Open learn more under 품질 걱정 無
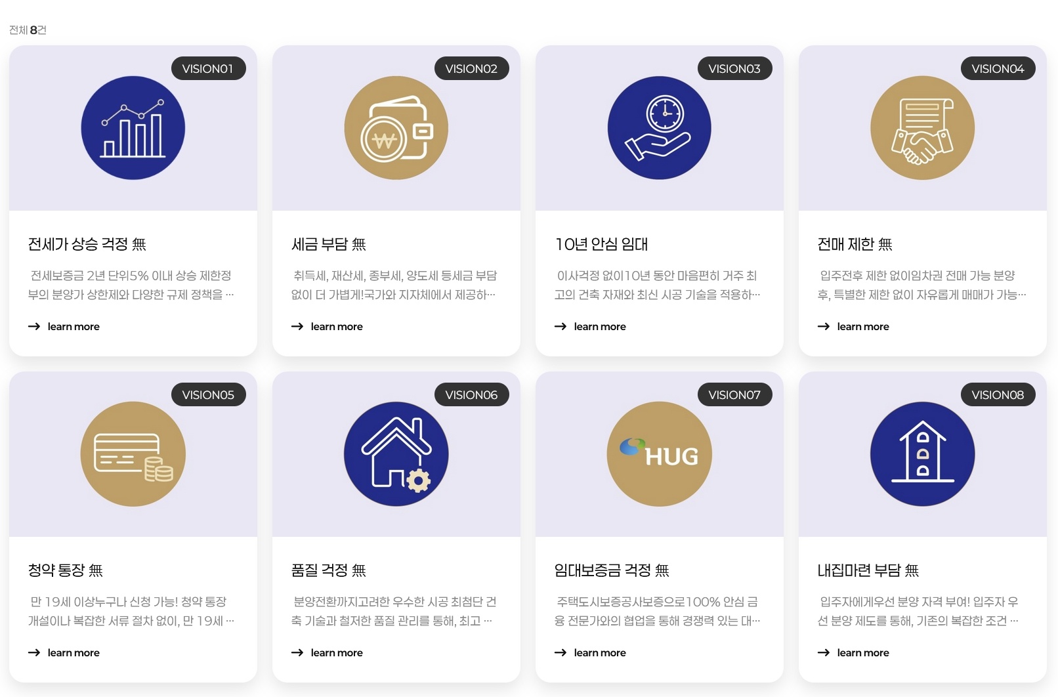This screenshot has width=1058, height=697. click(328, 652)
